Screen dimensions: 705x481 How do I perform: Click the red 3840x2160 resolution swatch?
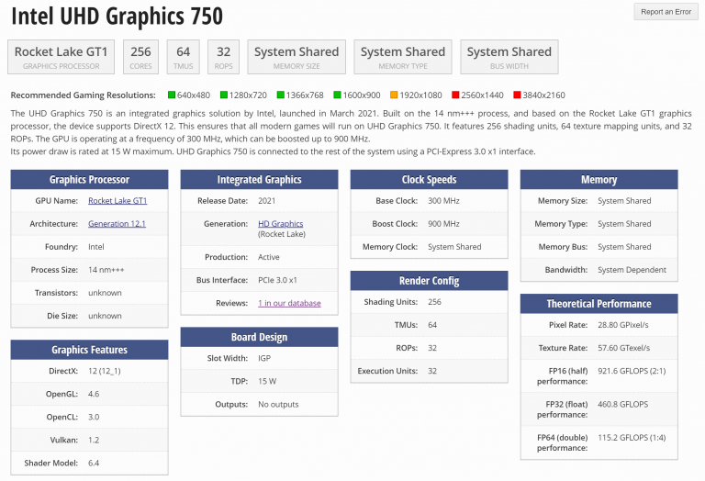pos(517,95)
